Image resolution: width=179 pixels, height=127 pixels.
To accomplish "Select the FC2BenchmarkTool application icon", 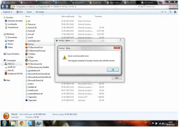I will [x=26, y=47].
